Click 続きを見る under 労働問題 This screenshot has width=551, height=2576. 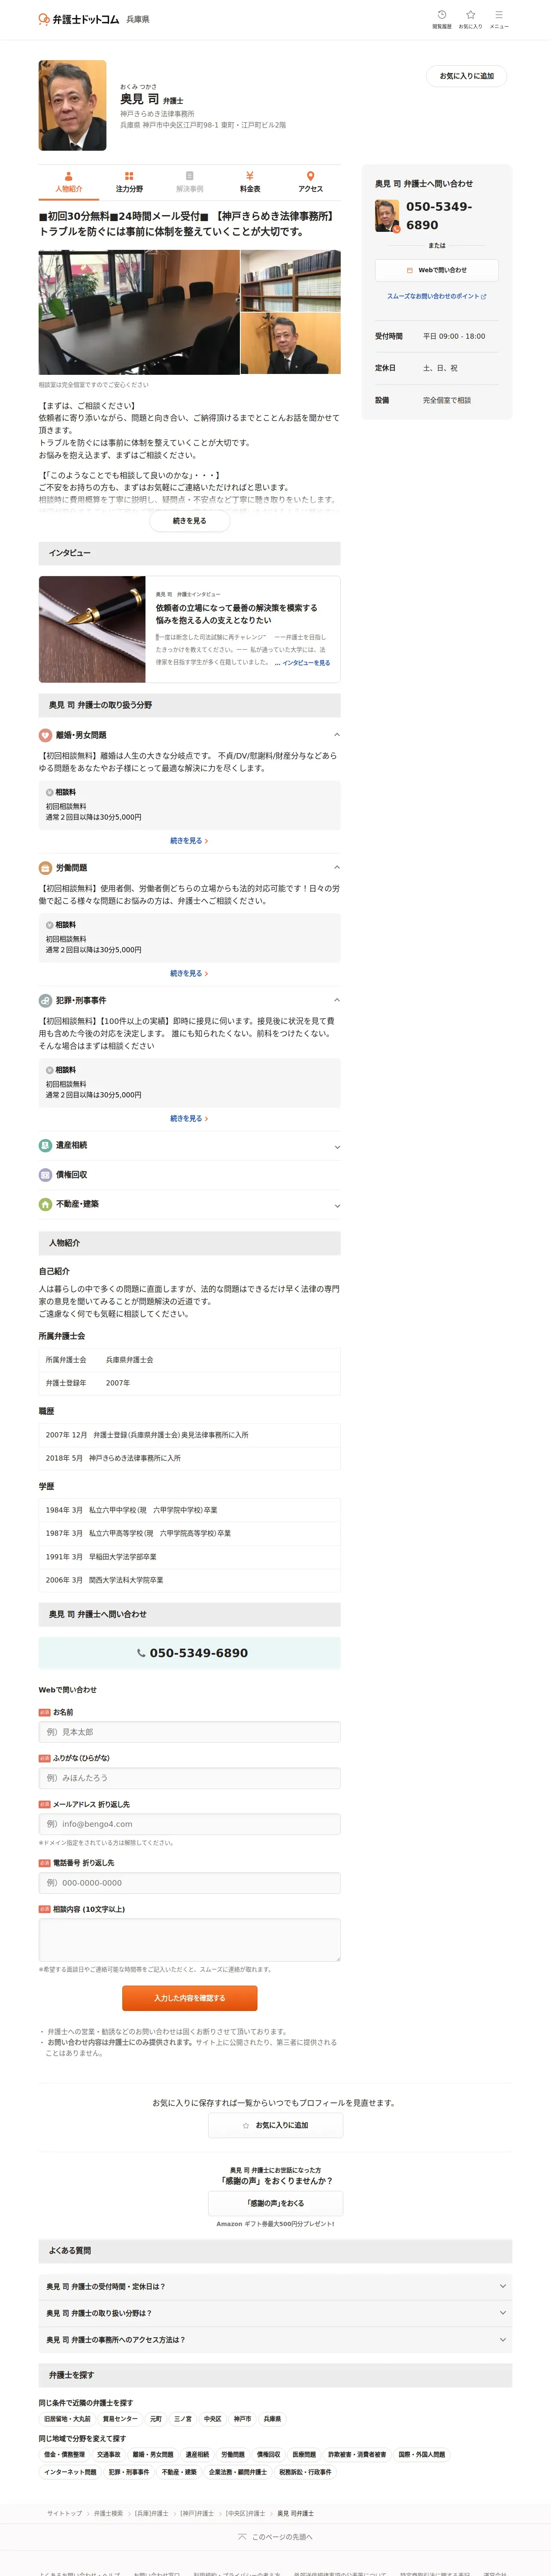pyautogui.click(x=189, y=973)
